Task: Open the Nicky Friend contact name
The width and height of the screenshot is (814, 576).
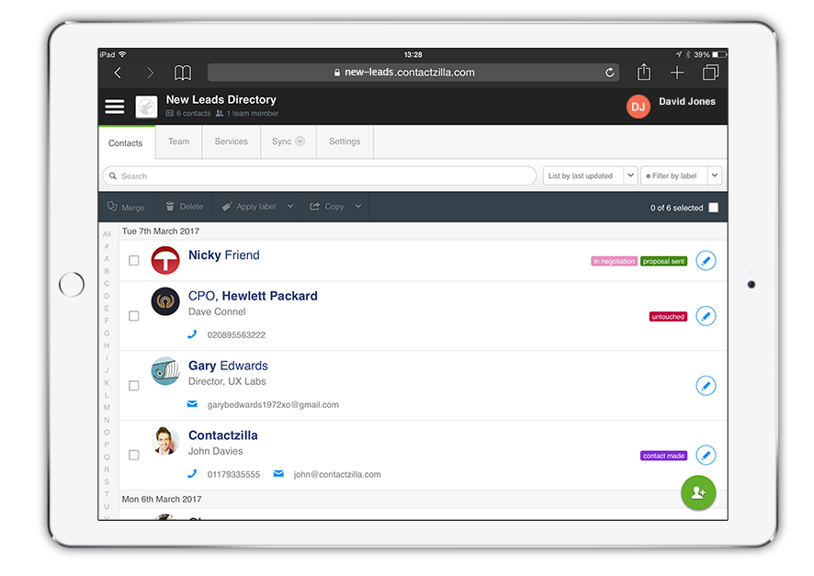Action: coord(224,255)
